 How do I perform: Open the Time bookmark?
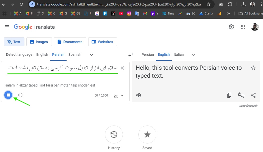coord(169,13)
